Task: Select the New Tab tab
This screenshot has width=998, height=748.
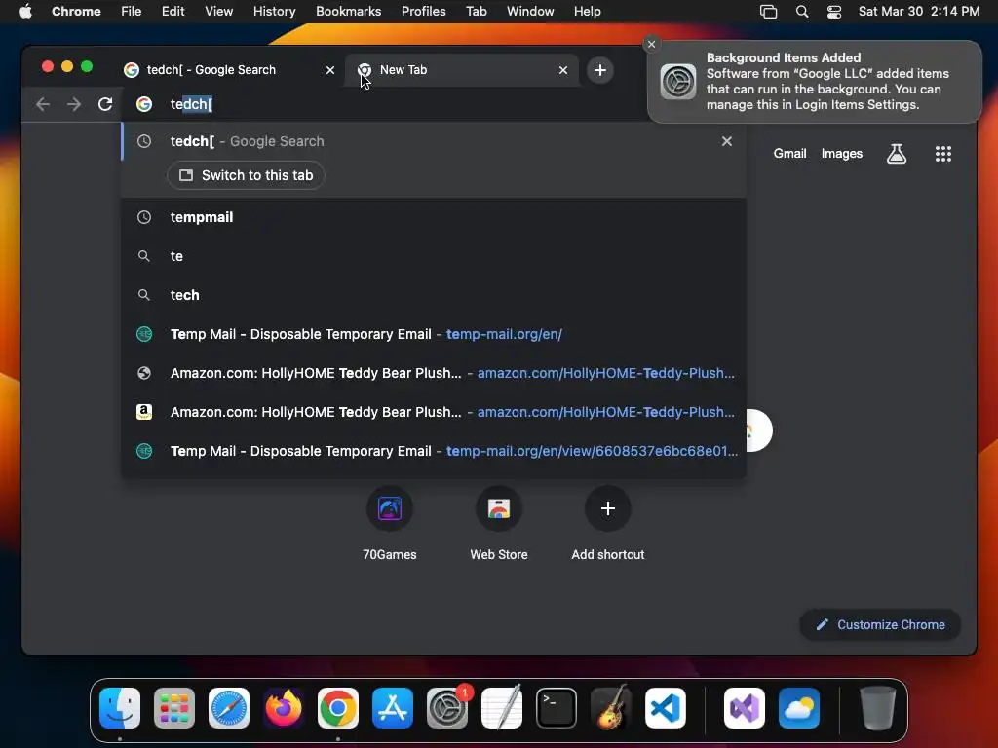Action: click(462, 70)
